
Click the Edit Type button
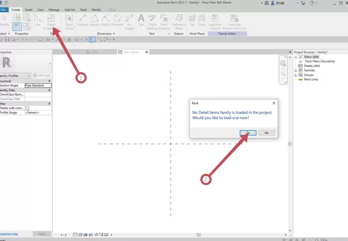(42, 75)
